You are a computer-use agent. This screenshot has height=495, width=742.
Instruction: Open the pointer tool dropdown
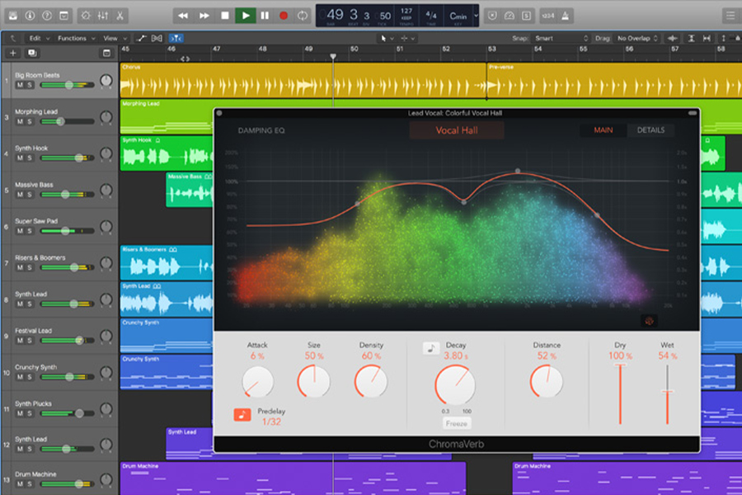click(x=387, y=39)
